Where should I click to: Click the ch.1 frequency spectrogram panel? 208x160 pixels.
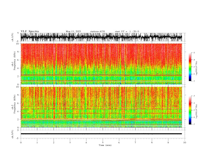(101, 64)
